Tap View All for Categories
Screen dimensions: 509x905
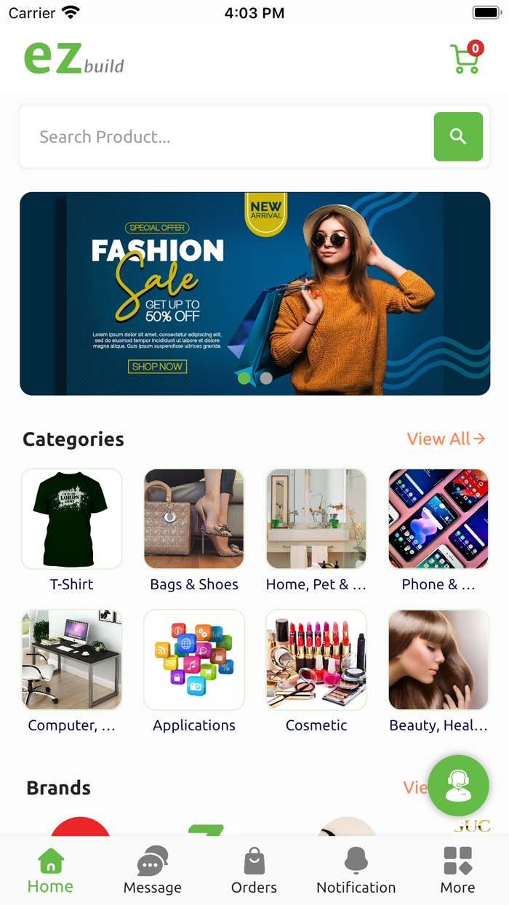446,439
